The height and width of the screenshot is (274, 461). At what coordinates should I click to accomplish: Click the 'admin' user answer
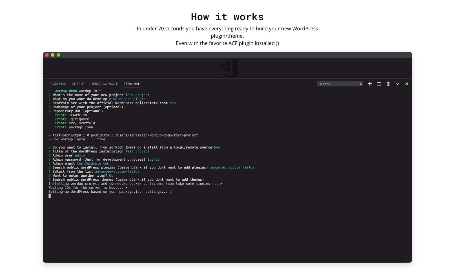pos(80,155)
